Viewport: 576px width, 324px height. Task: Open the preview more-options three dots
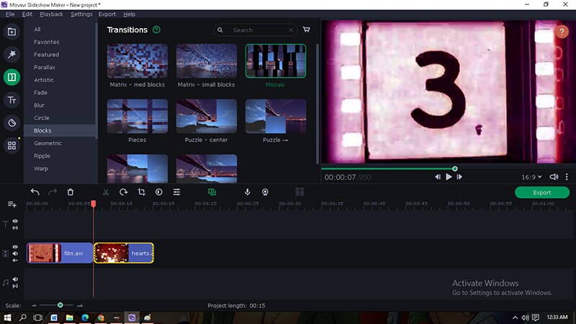pos(567,176)
